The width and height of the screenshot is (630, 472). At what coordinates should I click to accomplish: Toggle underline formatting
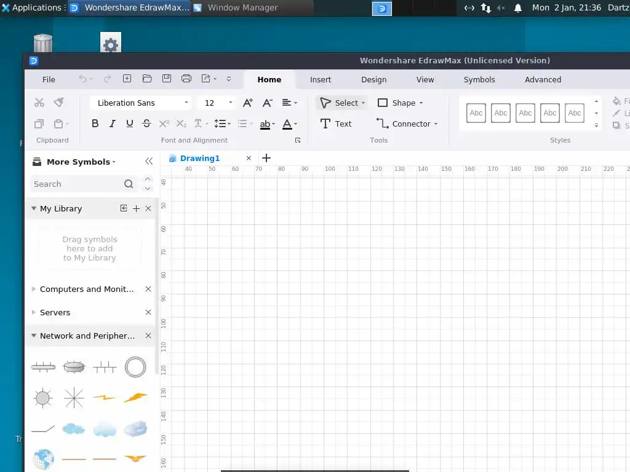[x=129, y=124]
